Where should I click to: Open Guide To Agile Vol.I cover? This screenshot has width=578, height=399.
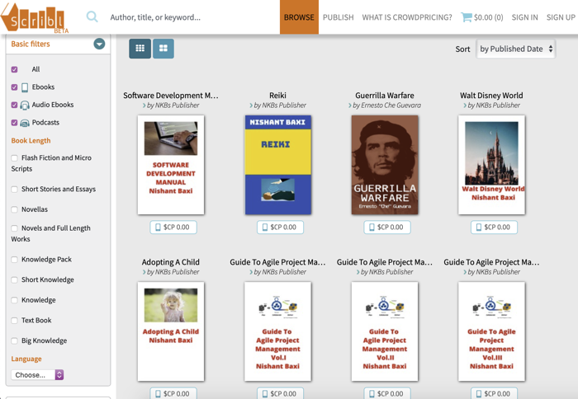point(278,331)
